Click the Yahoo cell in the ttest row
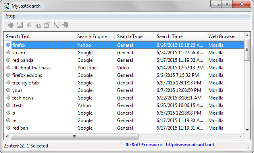This screenshot has width=254, height=153. coord(84,105)
